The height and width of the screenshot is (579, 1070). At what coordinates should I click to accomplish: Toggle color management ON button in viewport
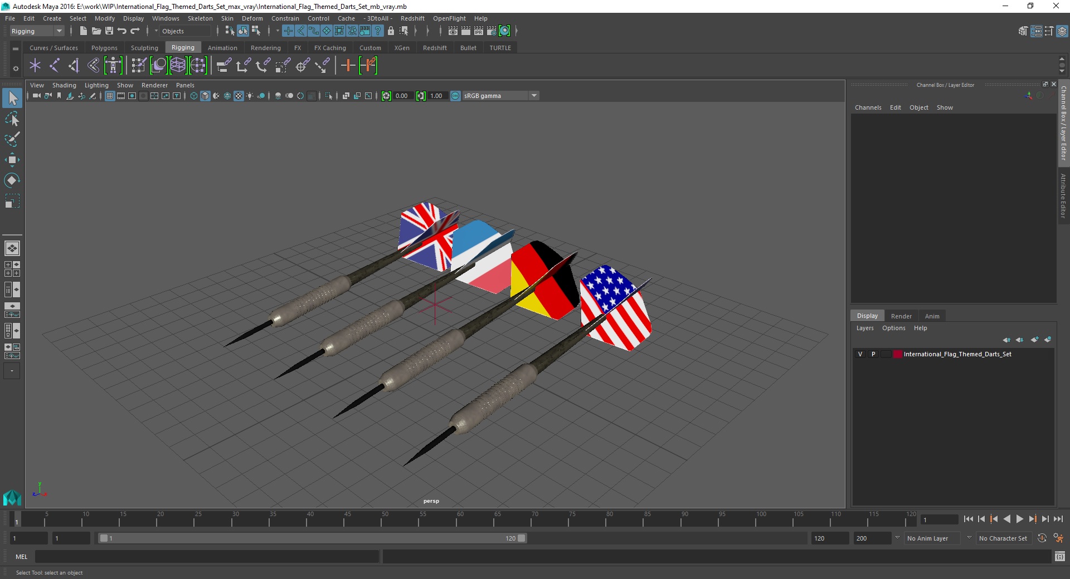[x=455, y=96]
